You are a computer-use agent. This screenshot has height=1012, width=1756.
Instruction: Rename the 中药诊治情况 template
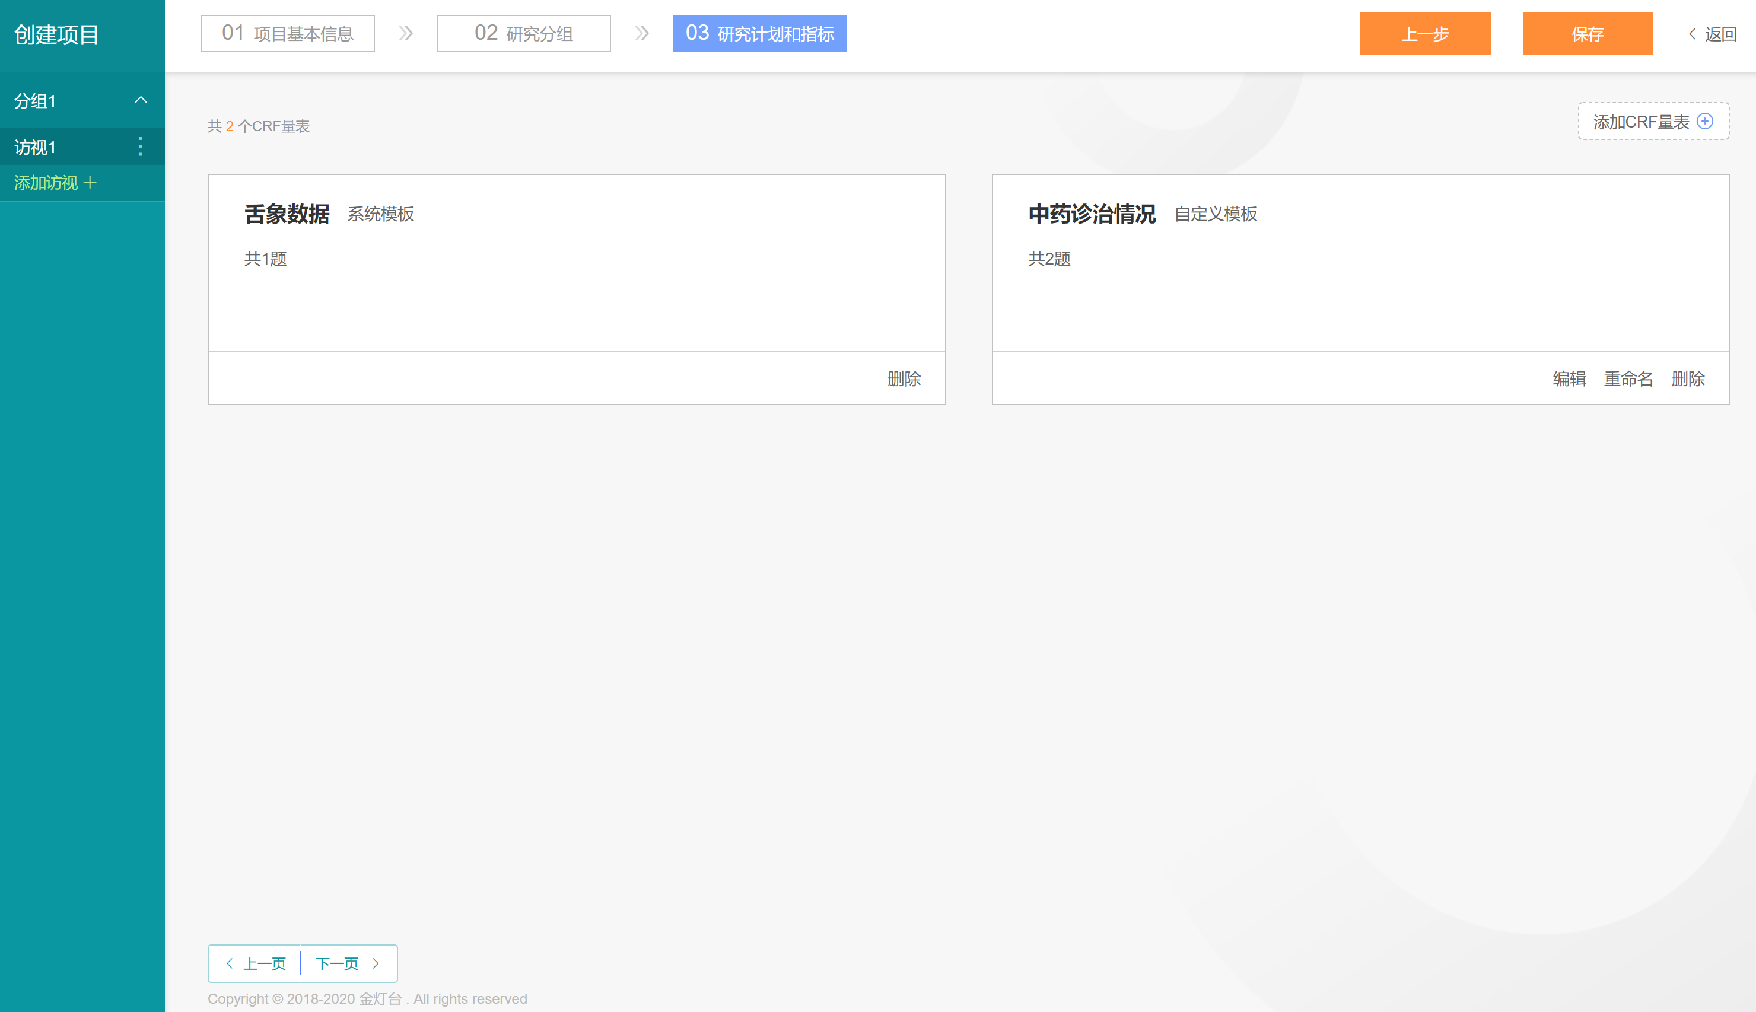click(1628, 379)
